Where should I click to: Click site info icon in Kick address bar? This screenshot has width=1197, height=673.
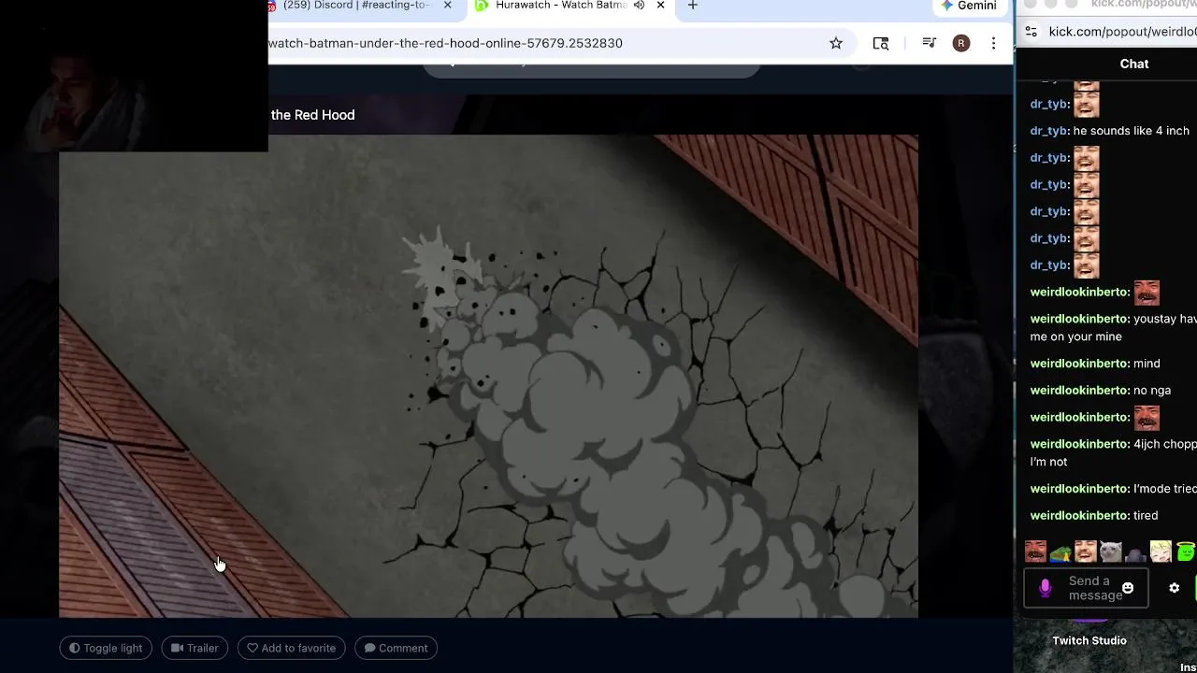1031,32
